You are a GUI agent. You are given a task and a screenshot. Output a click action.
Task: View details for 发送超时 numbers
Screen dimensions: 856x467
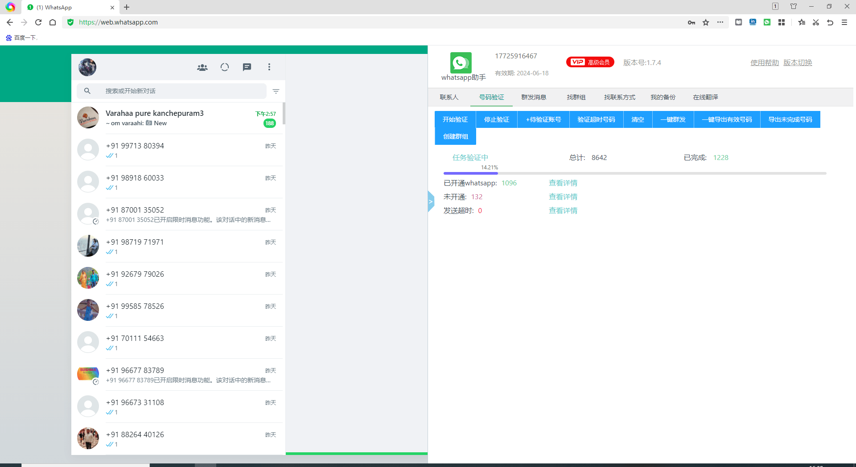pos(563,211)
